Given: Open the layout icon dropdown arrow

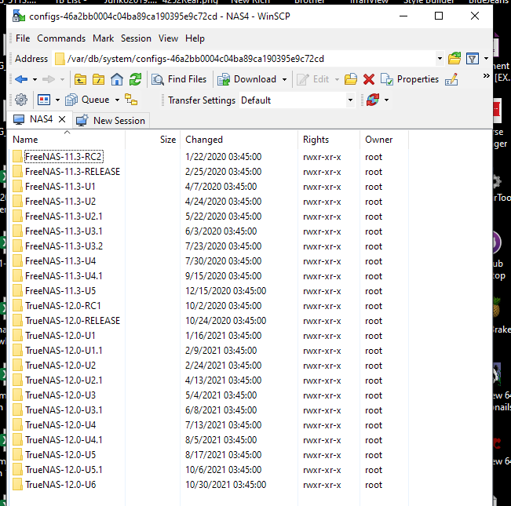Looking at the screenshot, I should point(57,100).
